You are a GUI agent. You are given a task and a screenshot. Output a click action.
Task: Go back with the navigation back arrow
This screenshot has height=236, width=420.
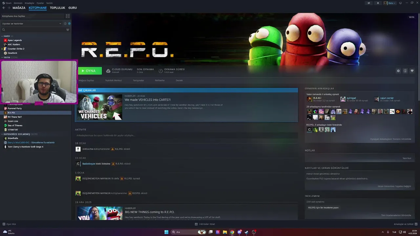coord(4,8)
